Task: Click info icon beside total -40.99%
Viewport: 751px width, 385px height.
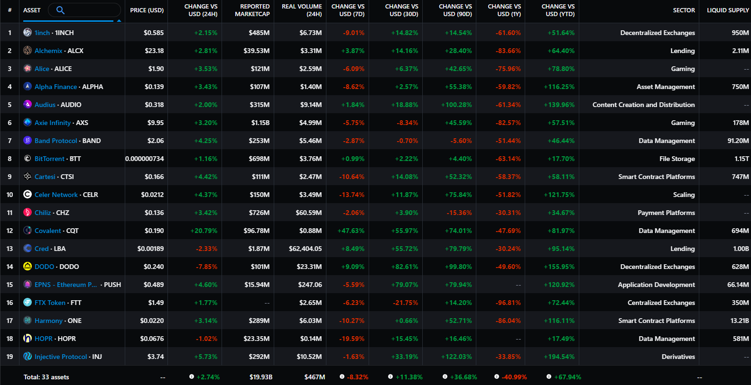Action: click(x=497, y=377)
